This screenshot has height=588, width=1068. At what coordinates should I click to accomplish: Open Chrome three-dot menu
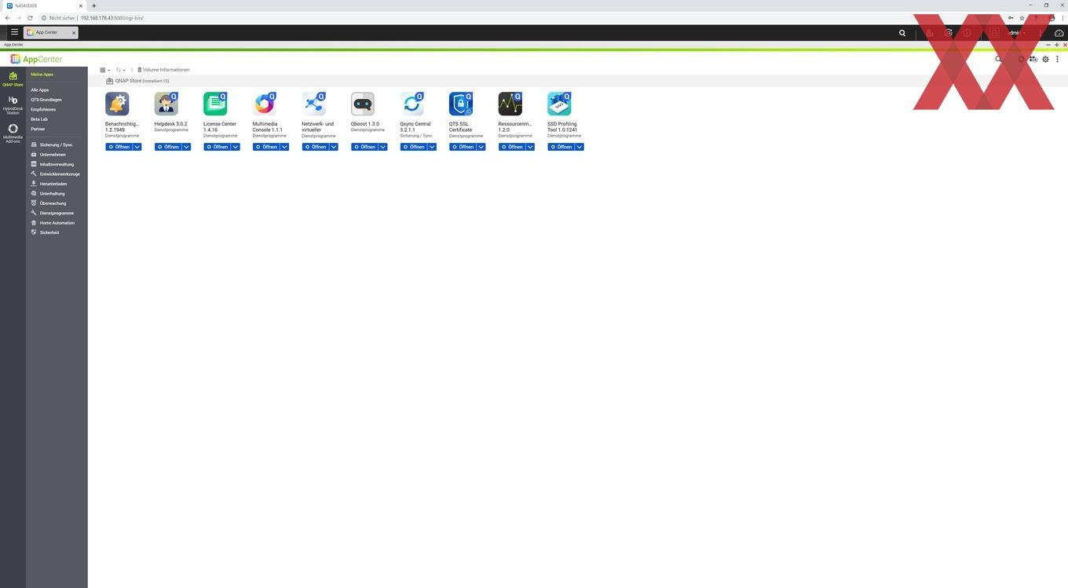click(x=1061, y=17)
